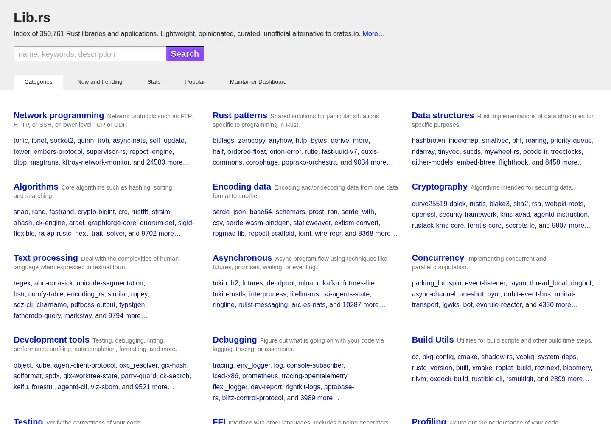Viewport: 611px width, 424px height.
Task: Visit the Asynchronous category heading
Action: [242, 258]
